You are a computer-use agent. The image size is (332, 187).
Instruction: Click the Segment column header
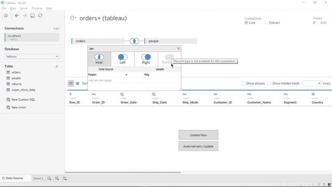[x=290, y=102]
